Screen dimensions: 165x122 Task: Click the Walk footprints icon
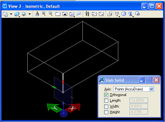[x=87, y=14]
